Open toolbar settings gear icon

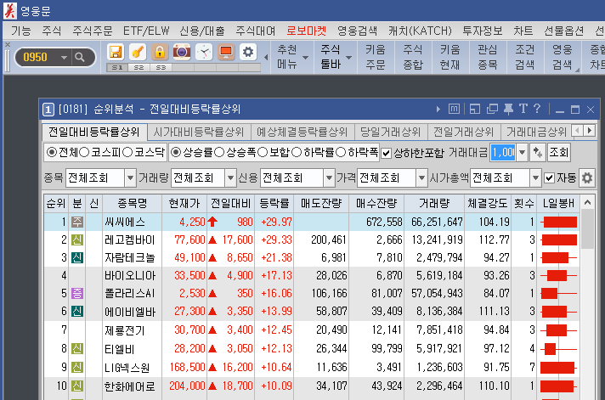coord(248,52)
